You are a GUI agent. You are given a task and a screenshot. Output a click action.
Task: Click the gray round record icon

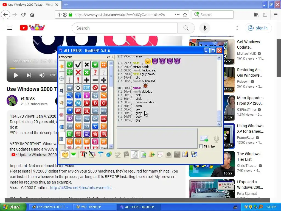[x=169, y=154]
